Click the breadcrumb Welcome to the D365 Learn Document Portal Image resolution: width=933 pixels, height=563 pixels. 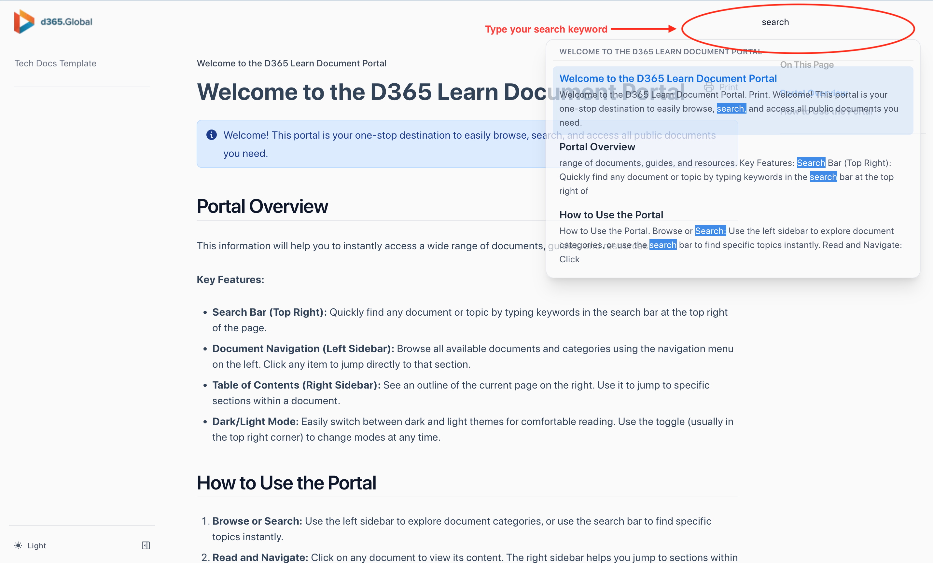click(x=292, y=63)
